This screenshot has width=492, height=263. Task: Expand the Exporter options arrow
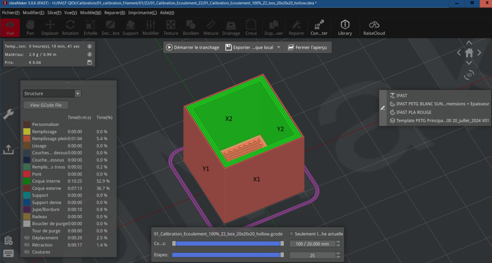pyautogui.click(x=278, y=47)
